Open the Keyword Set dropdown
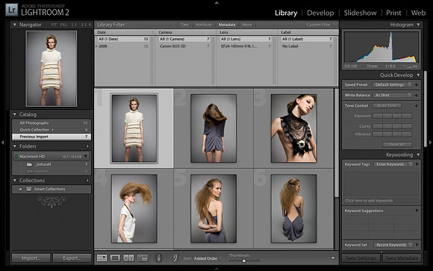Viewport: 433px width, 271px height. (393, 245)
